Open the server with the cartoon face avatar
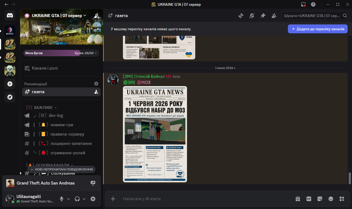Screen dimensions: 352x209 click(x=10, y=71)
